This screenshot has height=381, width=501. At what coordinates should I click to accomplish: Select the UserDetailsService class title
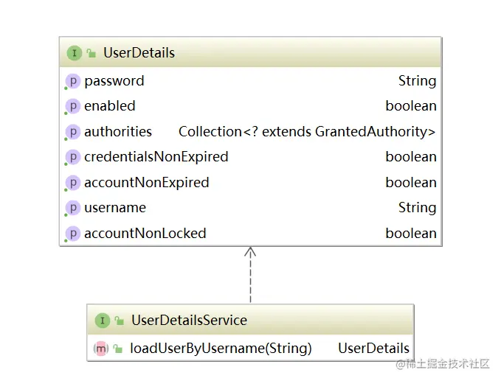189,321
